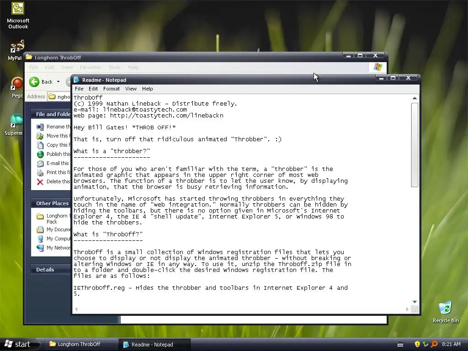Click Notepad's vertical scroll up arrow
The width and height of the screenshot is (468, 351).
coord(415,98)
